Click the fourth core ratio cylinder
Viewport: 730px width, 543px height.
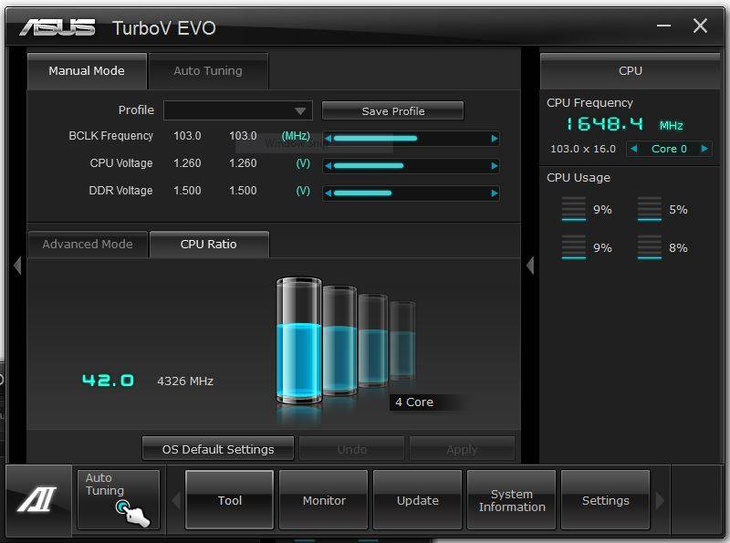click(402, 340)
